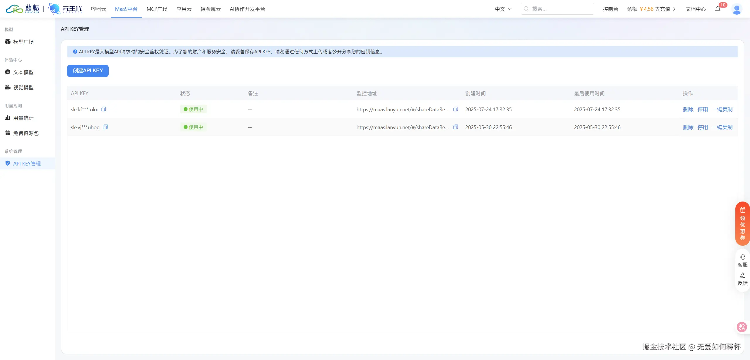Image resolution: width=750 pixels, height=360 pixels.
Task: Claim coupons via orange 领优惠券 button
Action: point(742,224)
